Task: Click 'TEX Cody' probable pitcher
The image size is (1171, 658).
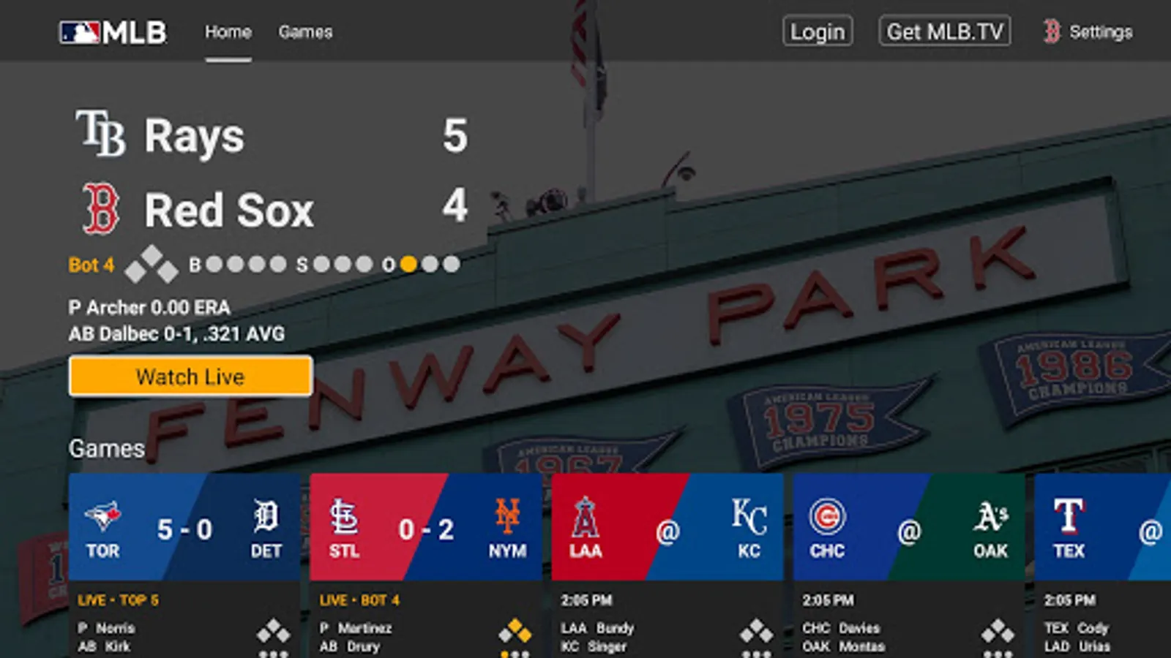Action: click(x=1077, y=628)
